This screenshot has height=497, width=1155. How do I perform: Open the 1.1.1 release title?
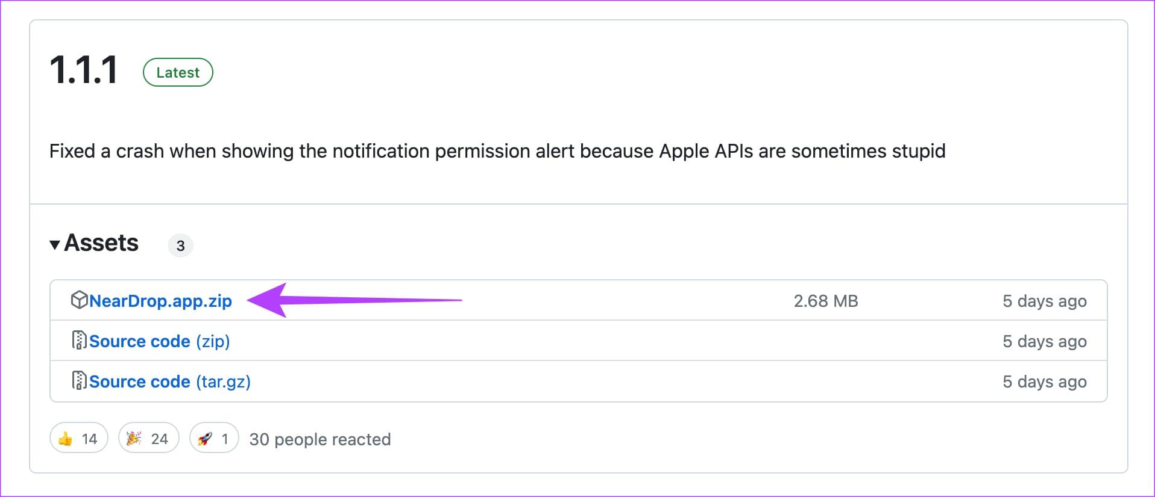(84, 70)
